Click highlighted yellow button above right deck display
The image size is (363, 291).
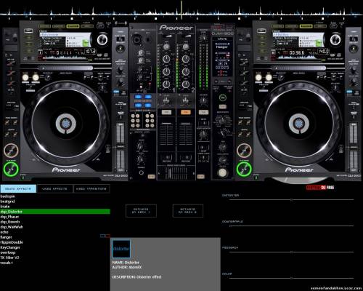pos(306,26)
